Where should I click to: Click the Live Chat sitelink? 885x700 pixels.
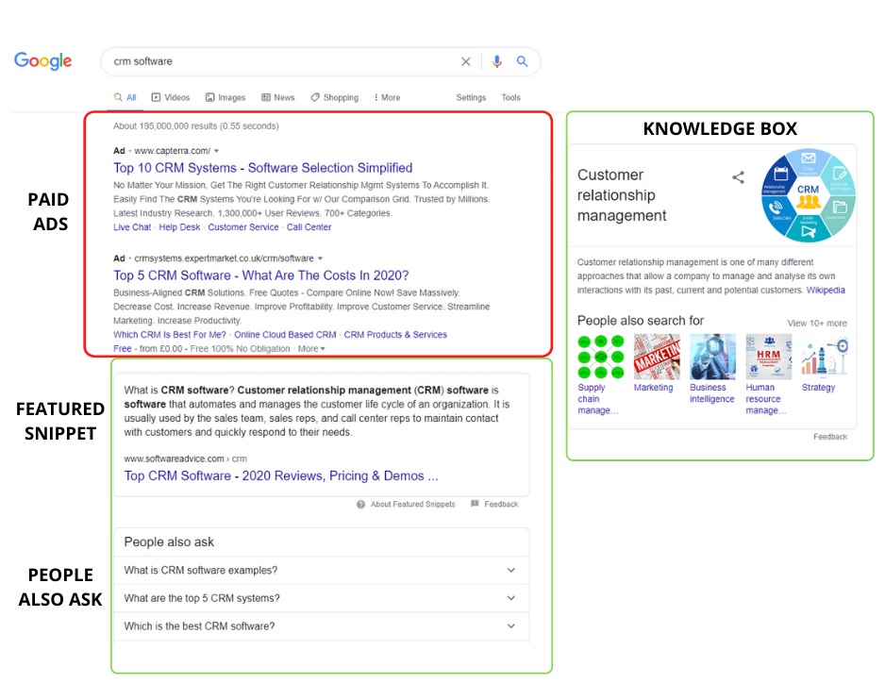point(132,227)
